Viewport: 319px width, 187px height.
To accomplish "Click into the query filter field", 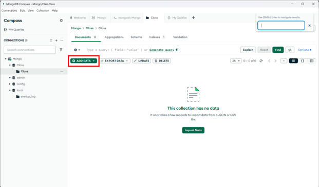I will pos(115,50).
